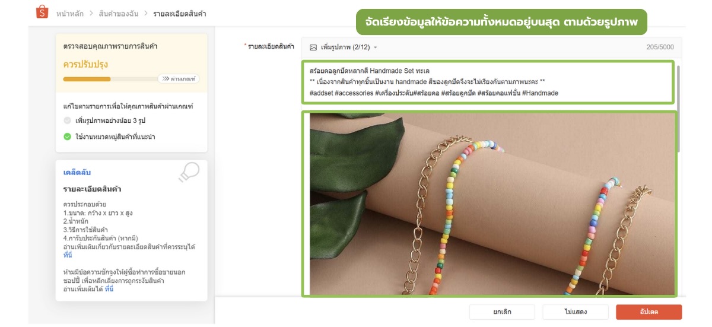The image size is (712, 327).
Task: Go to หน้าหลัก breadcrumb
Action: click(71, 13)
